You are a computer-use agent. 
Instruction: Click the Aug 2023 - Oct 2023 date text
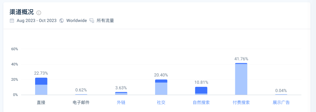click(37, 20)
